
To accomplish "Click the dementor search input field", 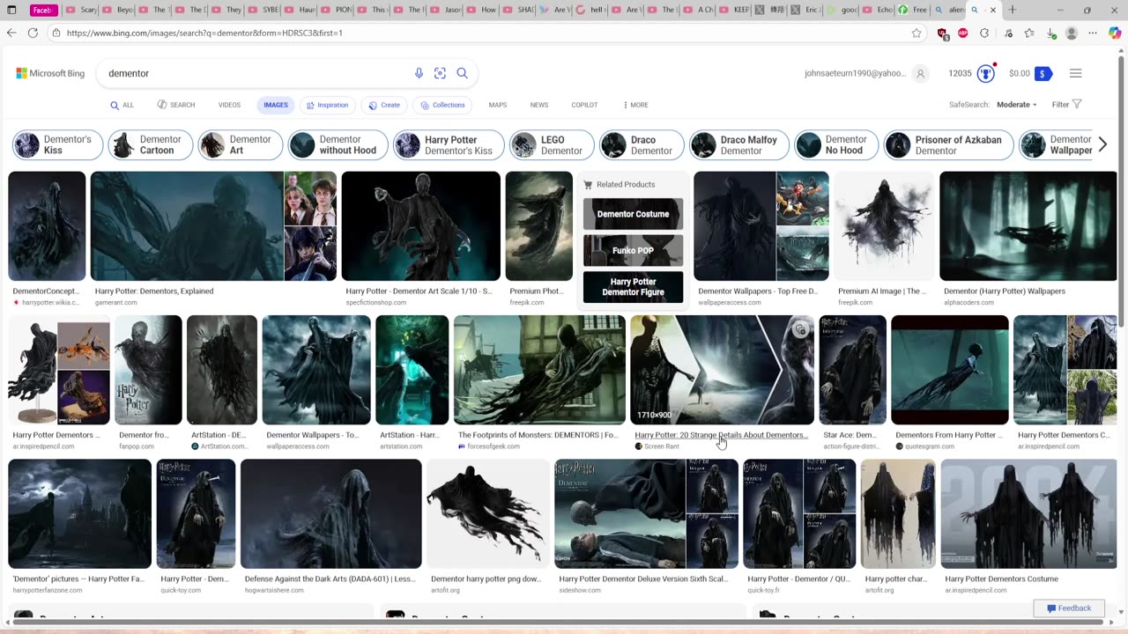I will (256, 73).
